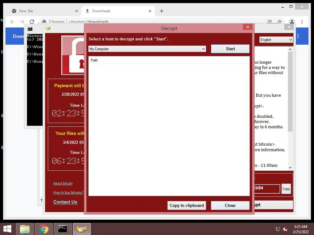Open Chrome three-dot menu

[302, 22]
